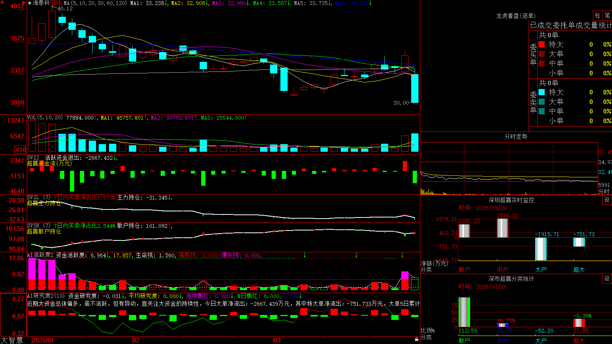Viewport: 612px width, 344px height.
Task: Click the last cyan candlestick on the K-line chart
Action: point(415,88)
